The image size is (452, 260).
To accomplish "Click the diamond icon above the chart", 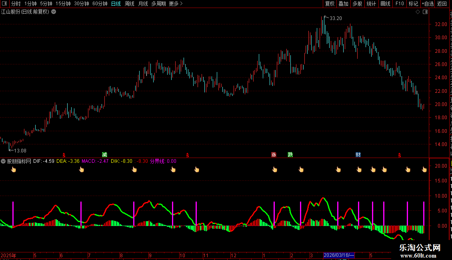I will click(x=418, y=12).
